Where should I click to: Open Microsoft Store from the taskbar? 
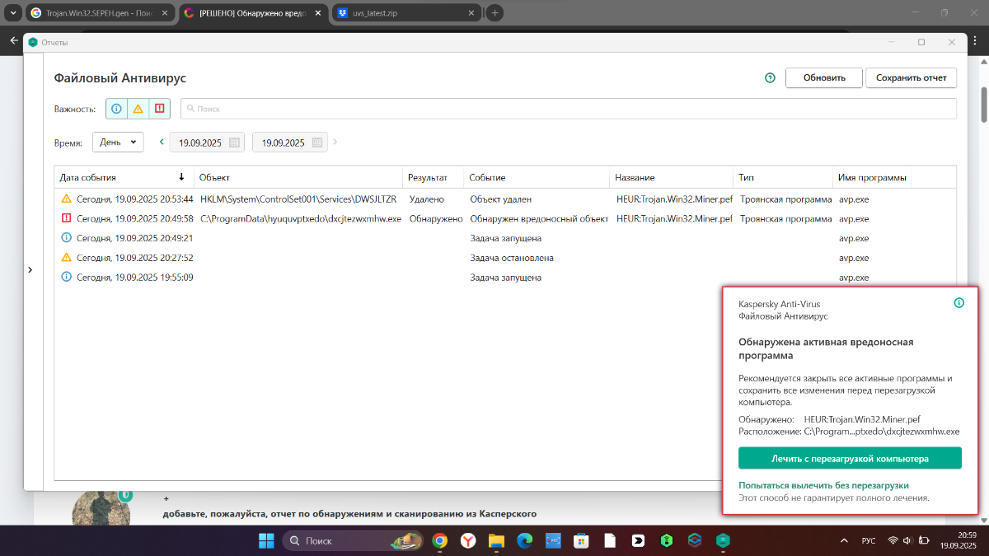pos(581,540)
